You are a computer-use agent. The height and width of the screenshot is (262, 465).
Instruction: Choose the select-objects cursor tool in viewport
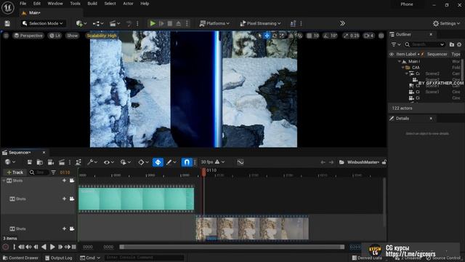[x=260, y=36]
